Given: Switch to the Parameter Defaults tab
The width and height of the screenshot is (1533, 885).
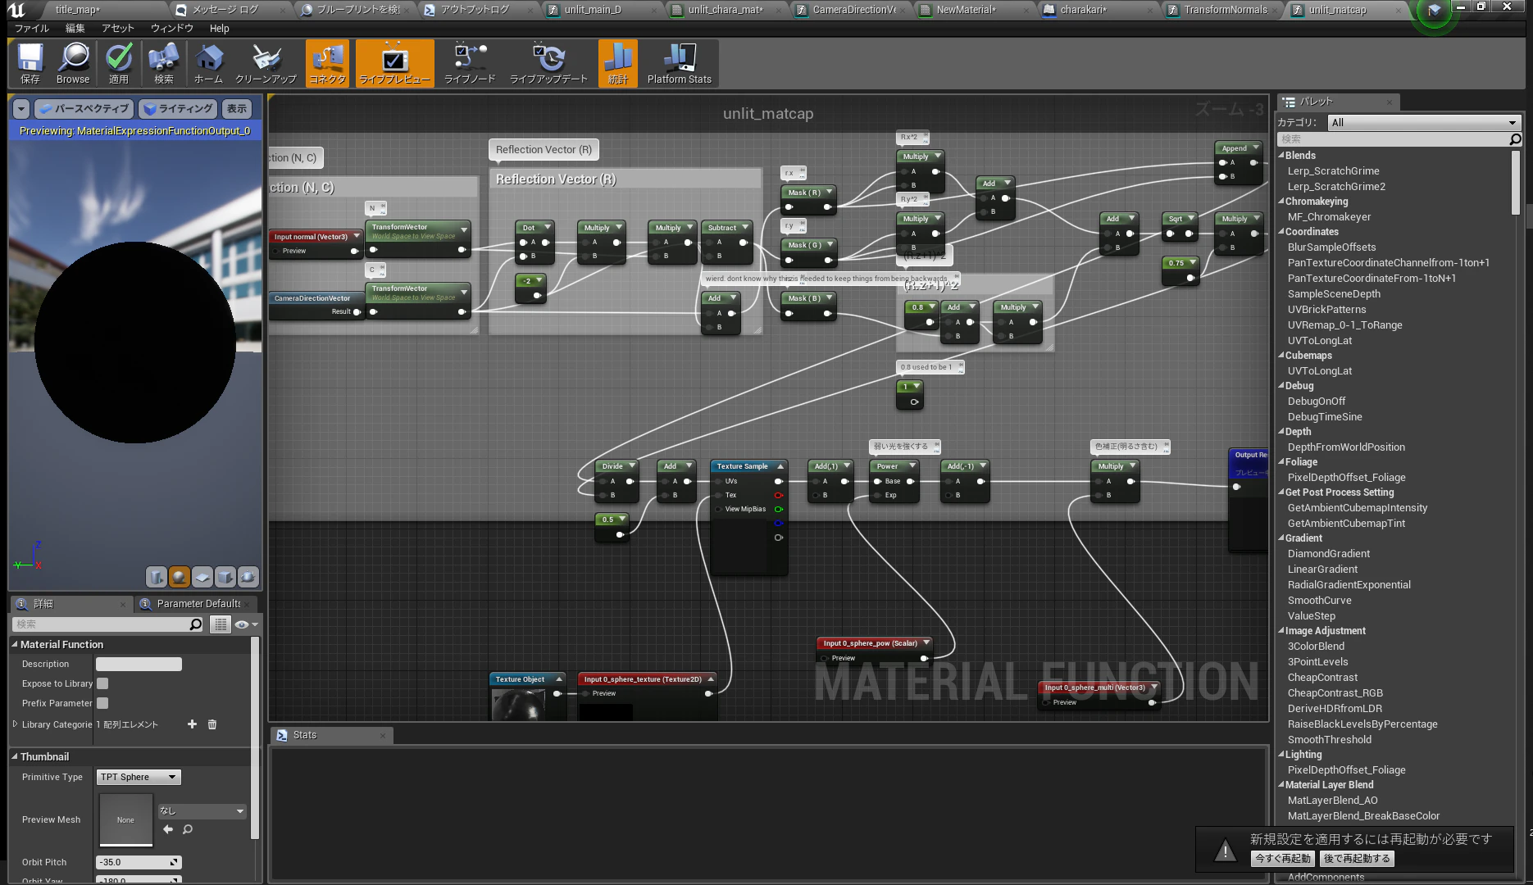Looking at the screenshot, I should coord(197,604).
